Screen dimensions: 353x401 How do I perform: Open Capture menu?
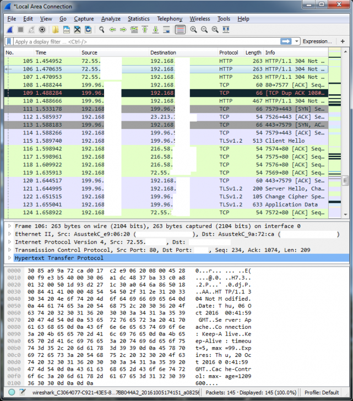(x=84, y=19)
